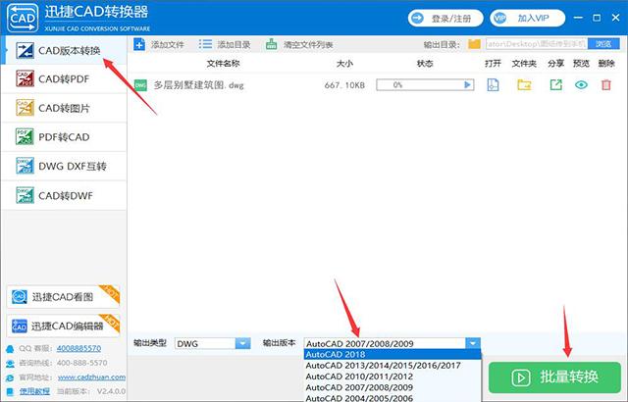
Task: Open 迅捷CAD看图 promo button
Action: pyautogui.click(x=63, y=297)
